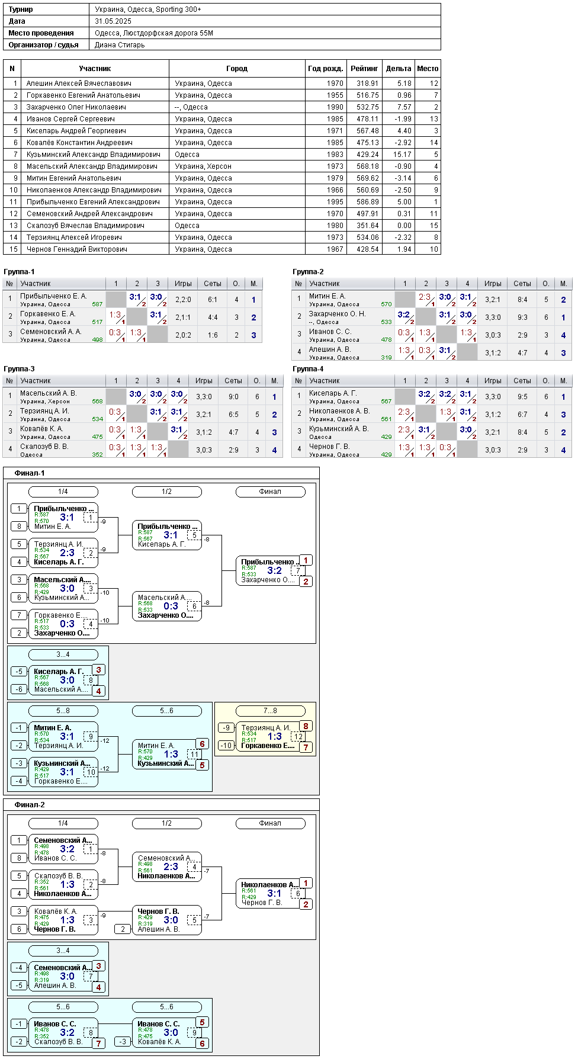This screenshot has width=578, height=1059.
Task: Select organizer name 'Диана Стигарь'
Action: click(x=120, y=45)
